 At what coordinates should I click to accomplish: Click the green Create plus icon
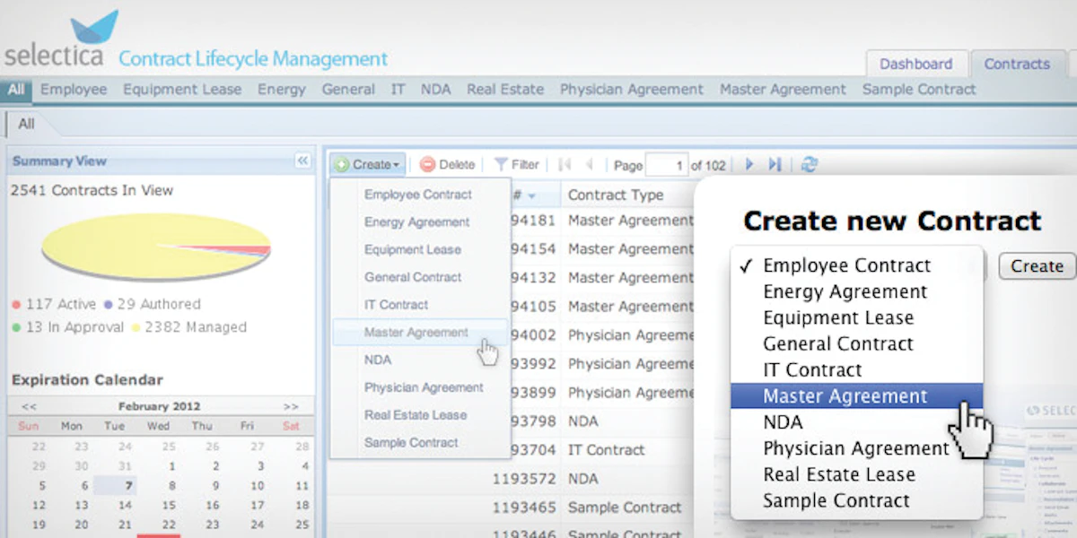click(x=342, y=164)
